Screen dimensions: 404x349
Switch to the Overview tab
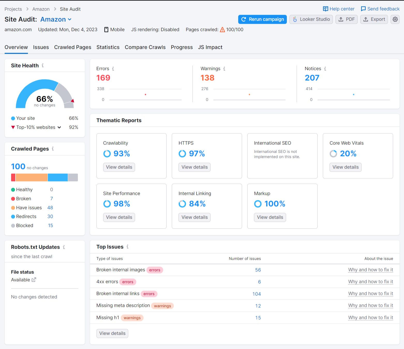pos(16,47)
